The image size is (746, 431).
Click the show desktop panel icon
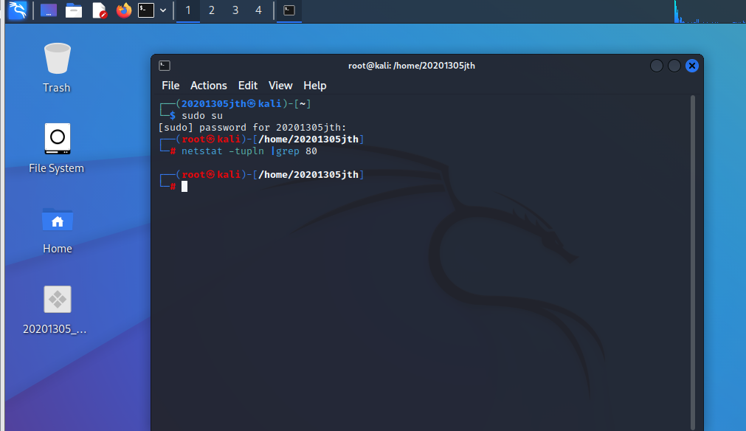[49, 10]
